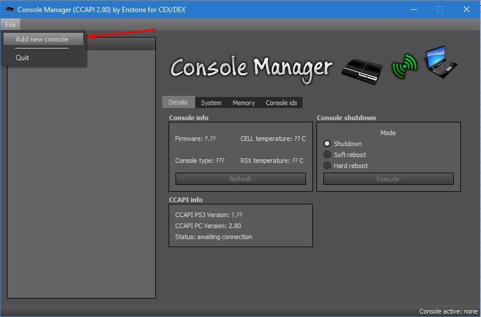Click the PS3 console icon in banner
This screenshot has height=317, width=481.
(362, 71)
